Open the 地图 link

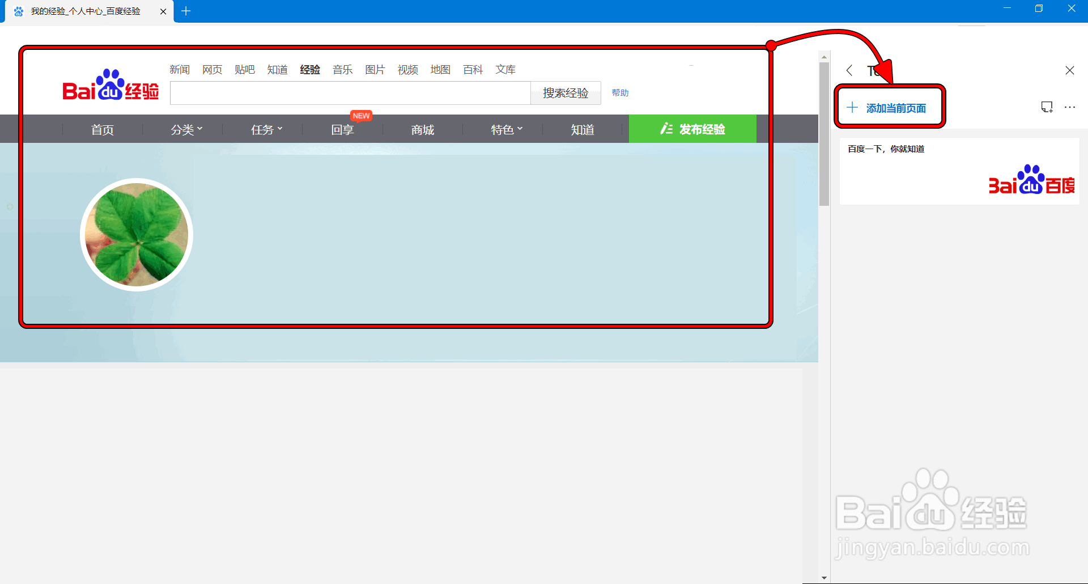coord(440,70)
